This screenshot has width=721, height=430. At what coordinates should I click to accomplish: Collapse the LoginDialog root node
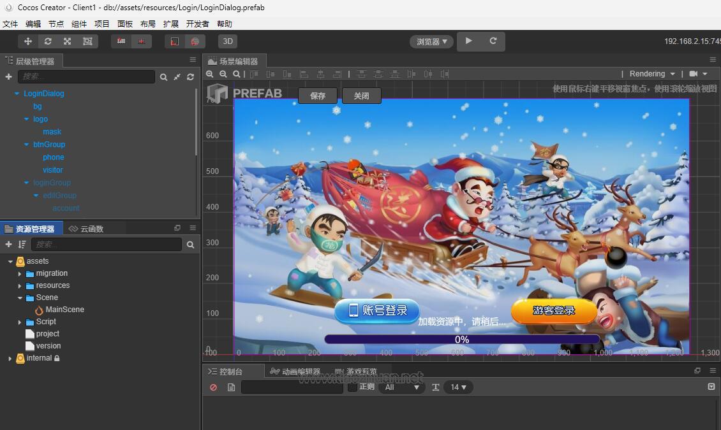(17, 94)
